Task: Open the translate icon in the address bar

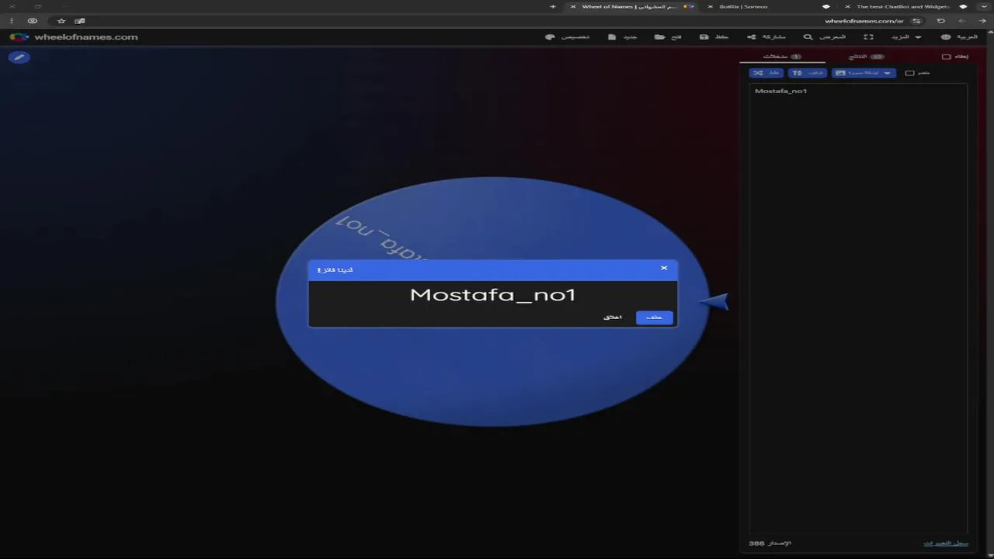Action: coord(79,21)
